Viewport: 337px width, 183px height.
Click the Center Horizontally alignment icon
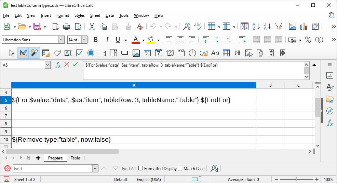coord(180,40)
